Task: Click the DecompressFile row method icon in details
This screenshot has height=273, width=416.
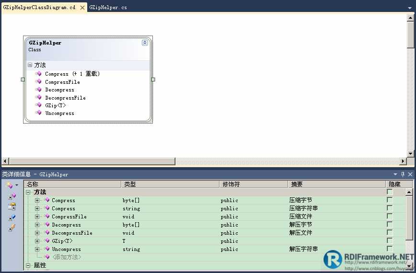Action: 47,232
